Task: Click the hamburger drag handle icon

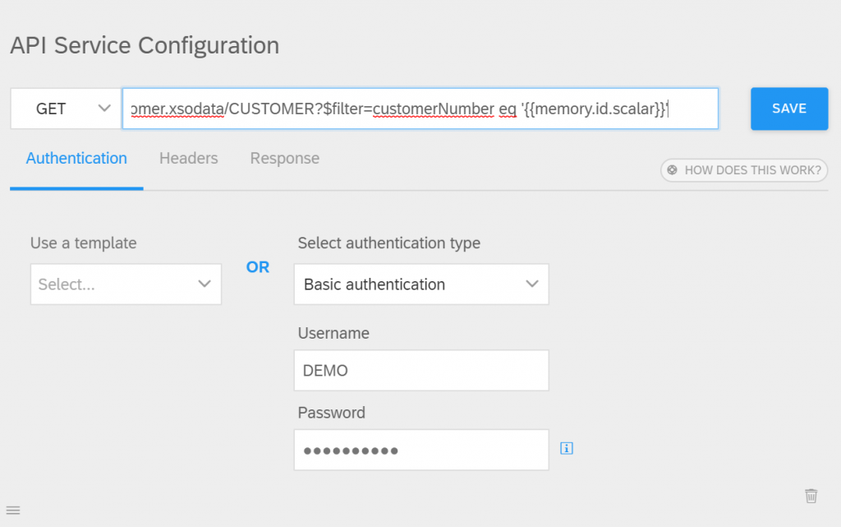Action: [x=13, y=511]
